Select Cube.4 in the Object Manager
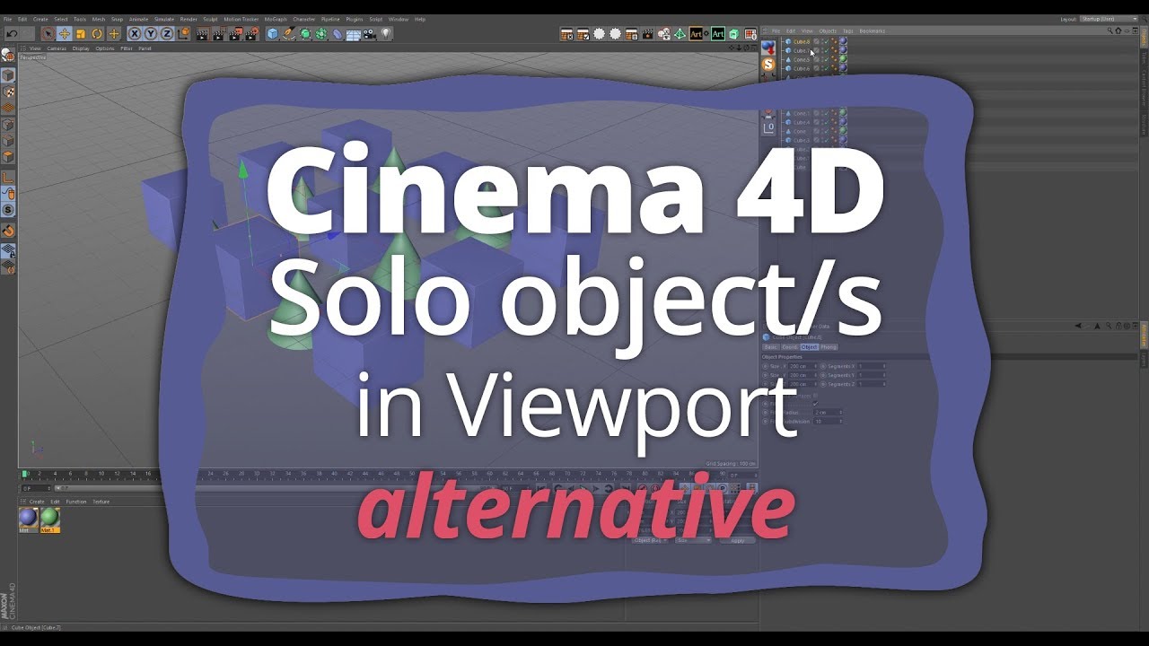 [x=802, y=122]
